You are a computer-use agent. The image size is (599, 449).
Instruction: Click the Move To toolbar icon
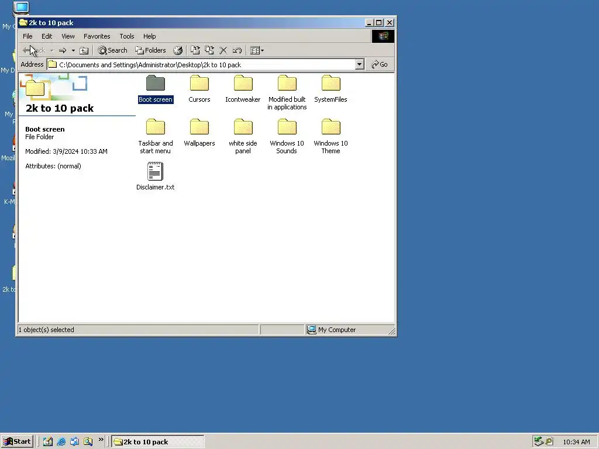[x=195, y=50]
